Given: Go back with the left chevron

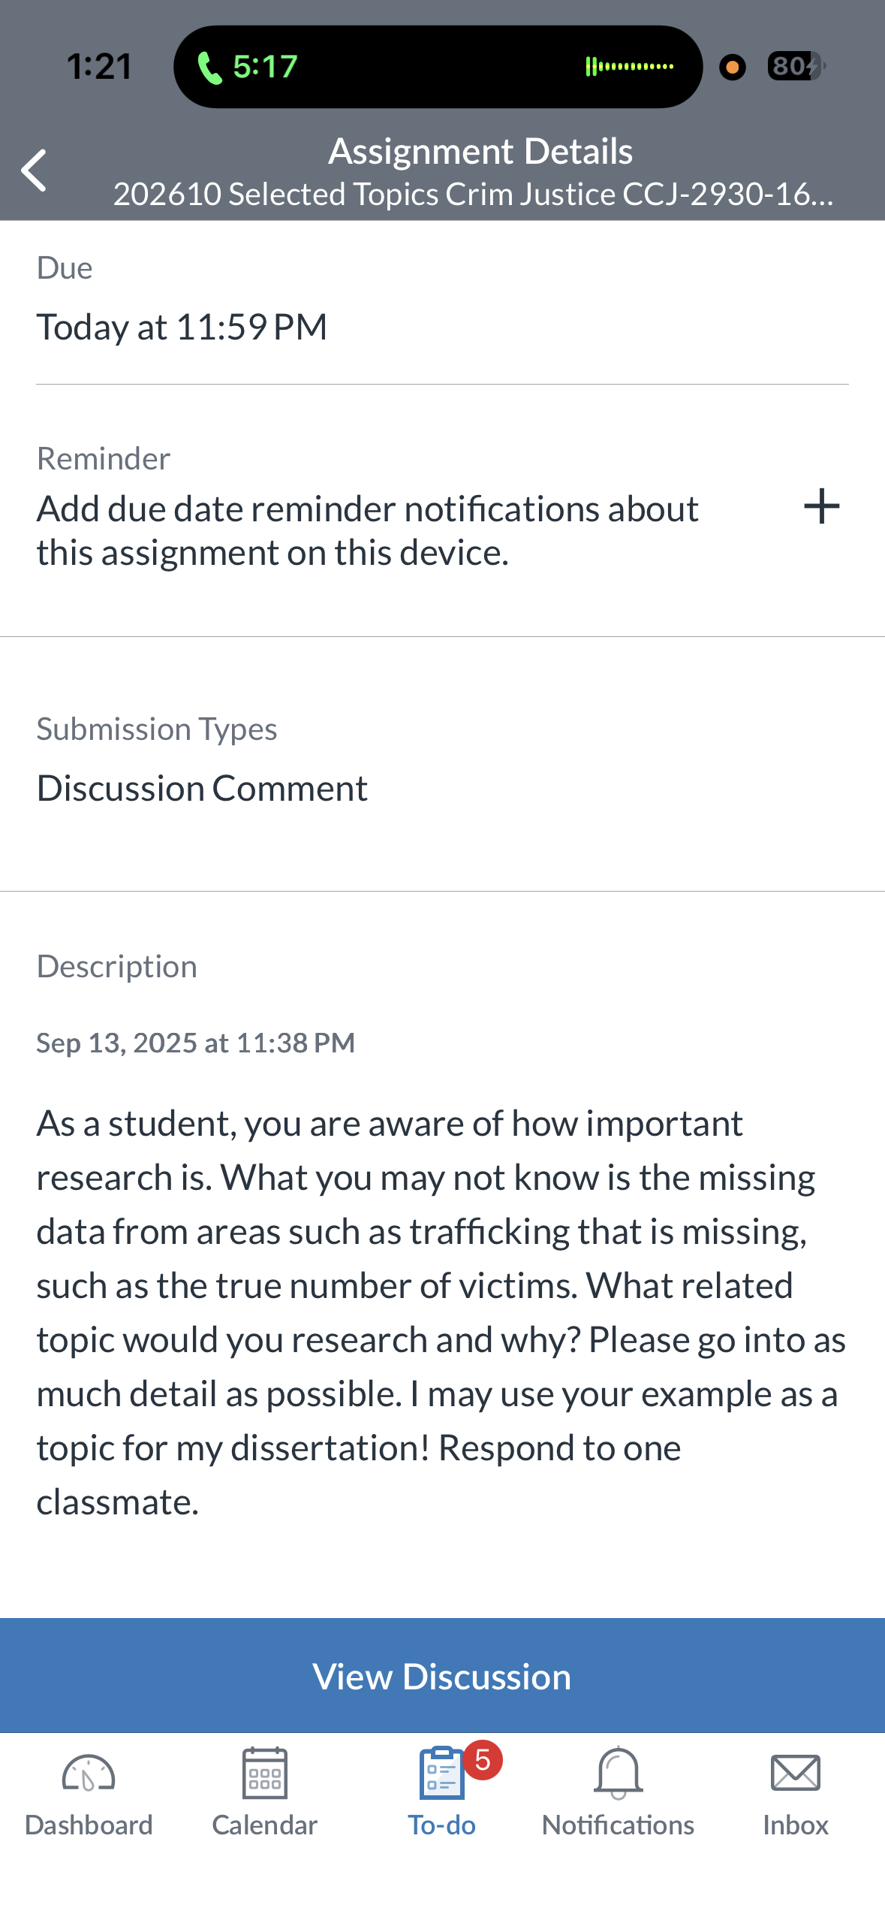Looking at the screenshot, I should (x=34, y=171).
